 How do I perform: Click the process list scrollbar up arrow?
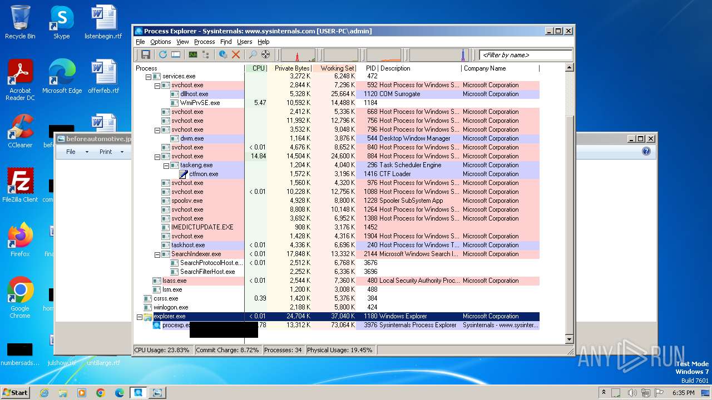point(569,68)
